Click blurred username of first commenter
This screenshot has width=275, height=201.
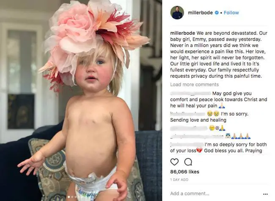pos(191,94)
